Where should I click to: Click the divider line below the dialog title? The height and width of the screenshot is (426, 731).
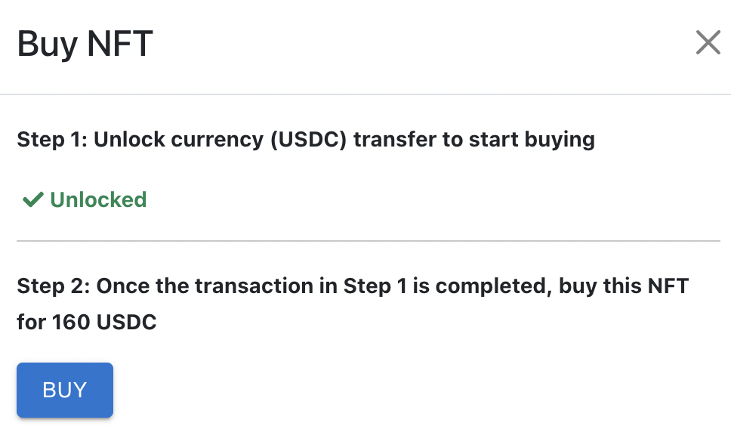click(x=365, y=94)
